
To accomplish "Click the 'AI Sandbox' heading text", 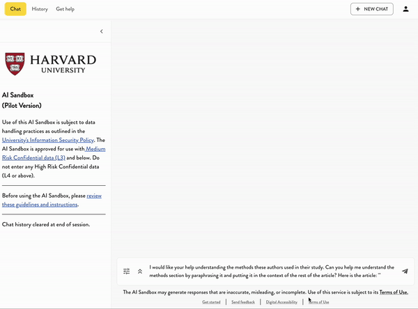I will coord(18,95).
